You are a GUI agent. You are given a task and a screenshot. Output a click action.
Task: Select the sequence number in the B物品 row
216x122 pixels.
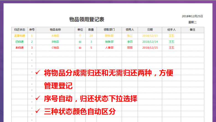point(32,42)
